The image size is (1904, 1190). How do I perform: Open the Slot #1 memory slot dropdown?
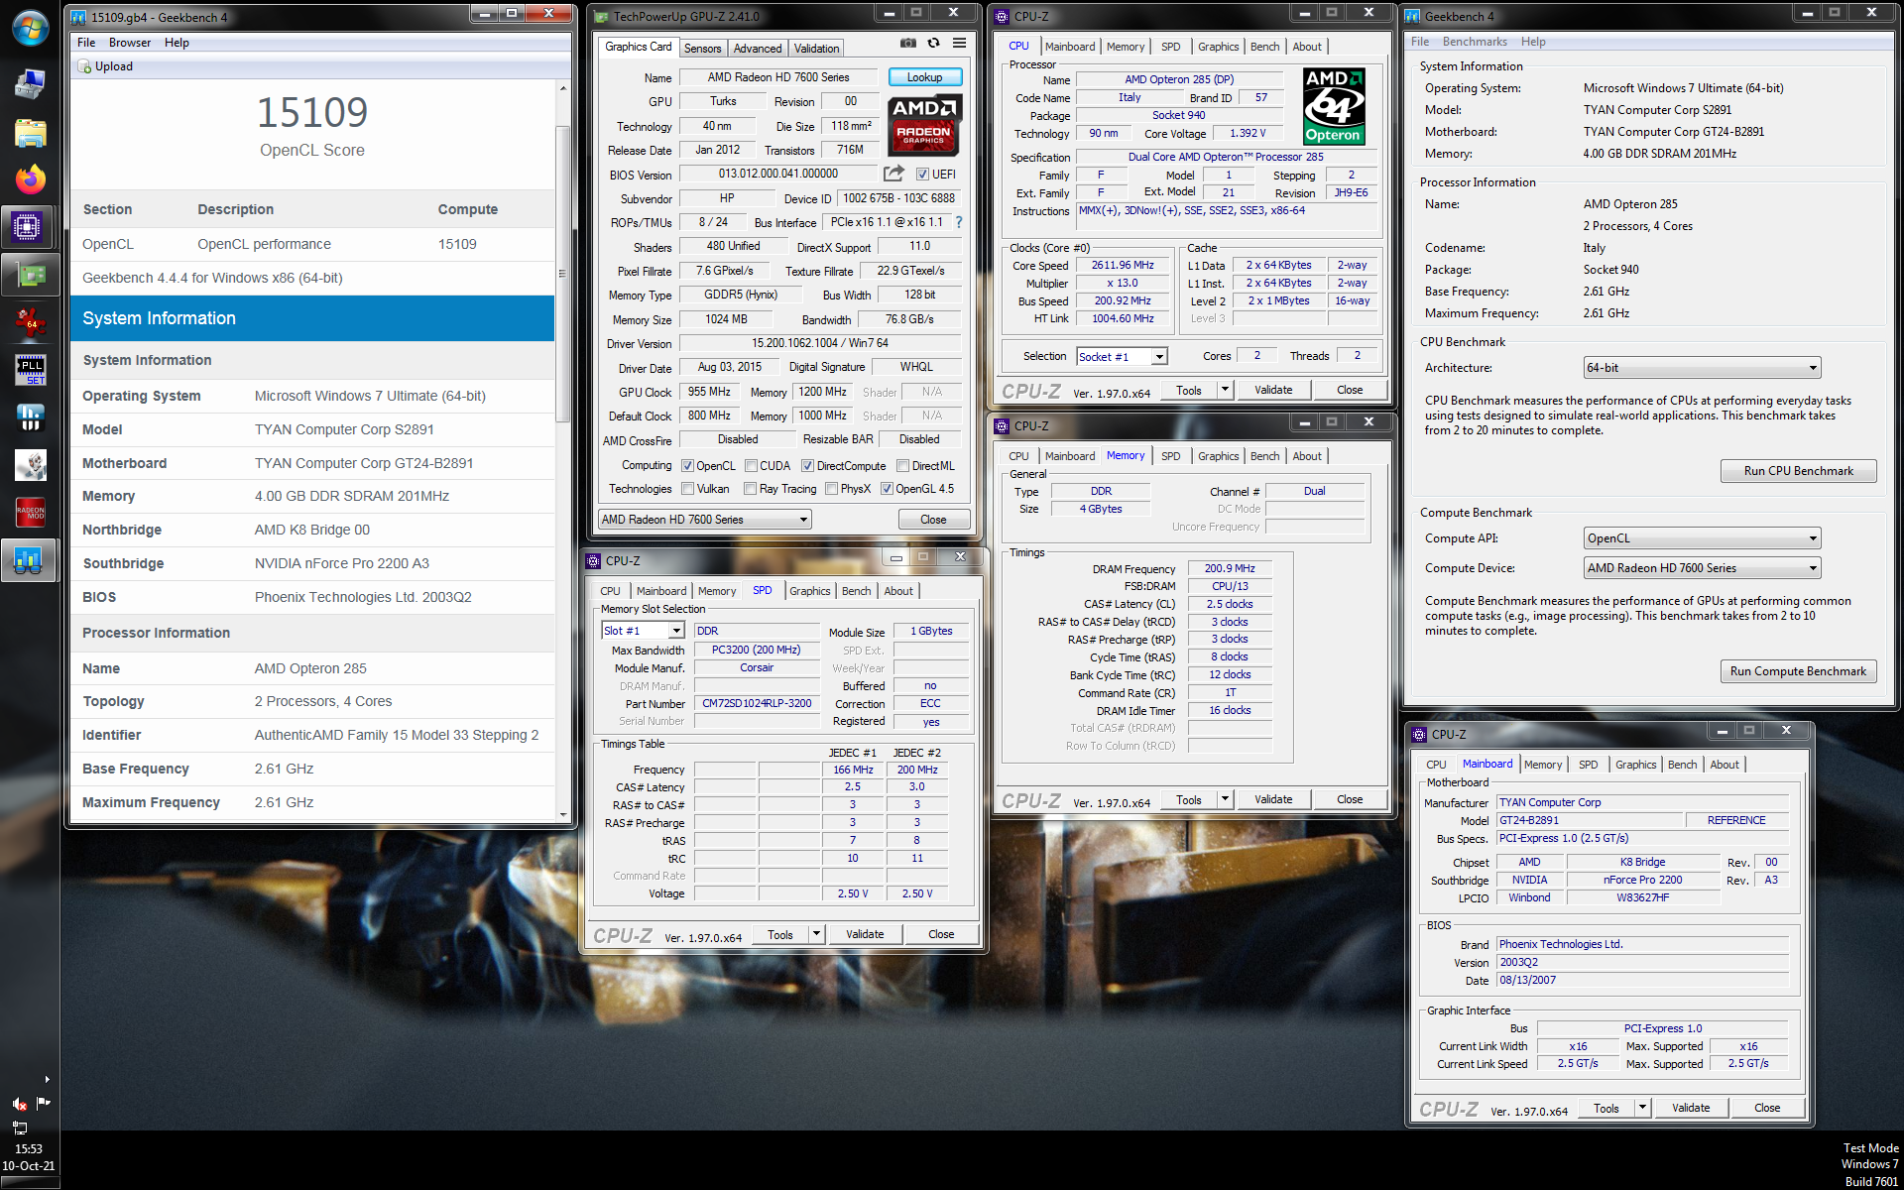[643, 631]
